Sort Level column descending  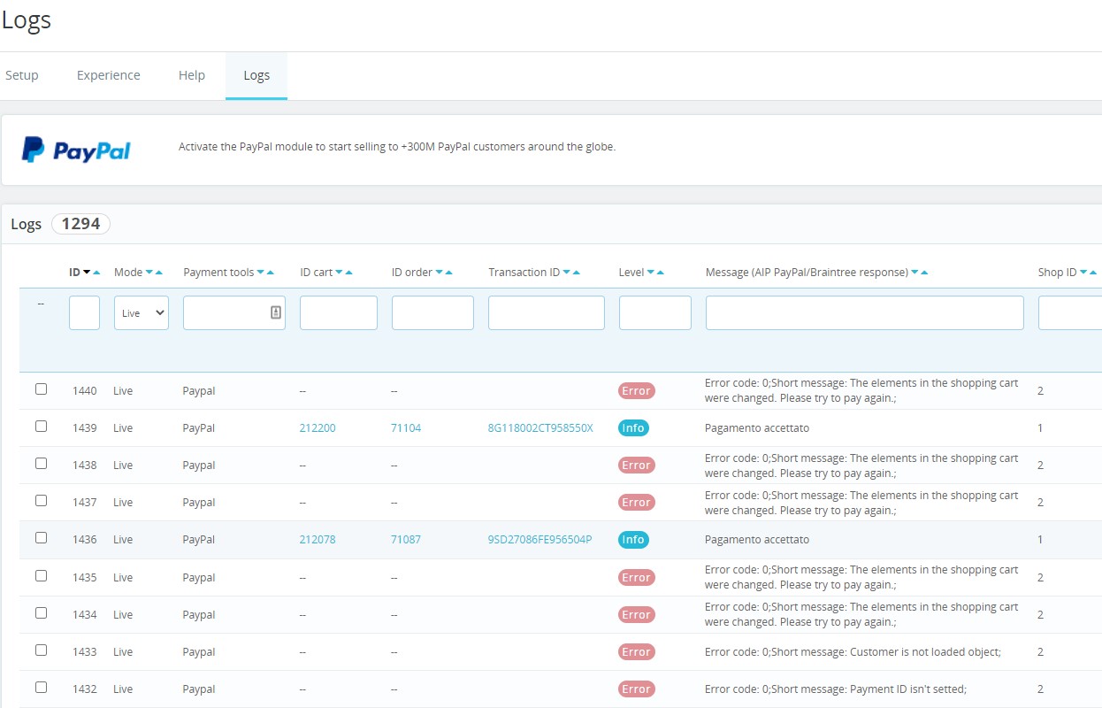pyautogui.click(x=651, y=273)
